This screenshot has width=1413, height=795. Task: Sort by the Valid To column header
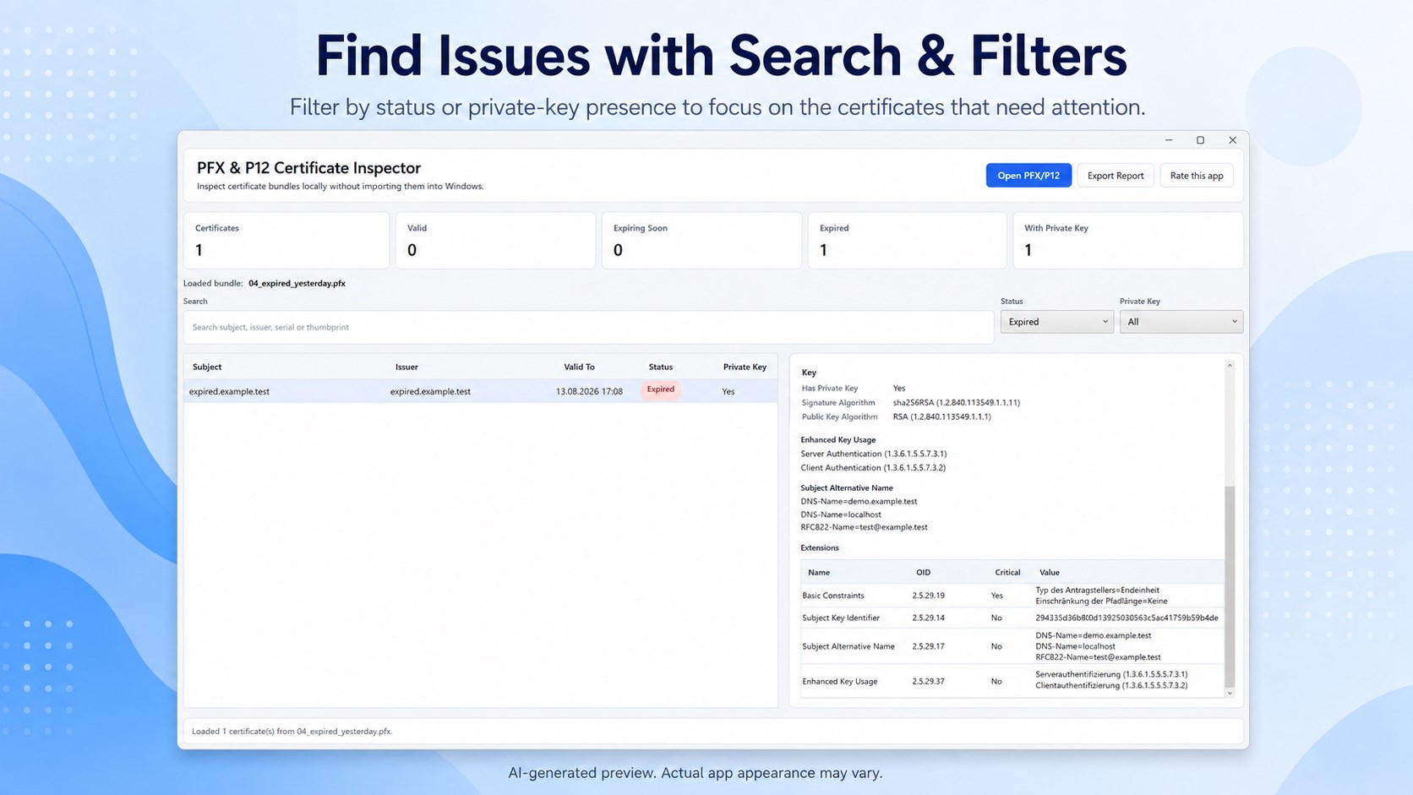[x=579, y=367]
